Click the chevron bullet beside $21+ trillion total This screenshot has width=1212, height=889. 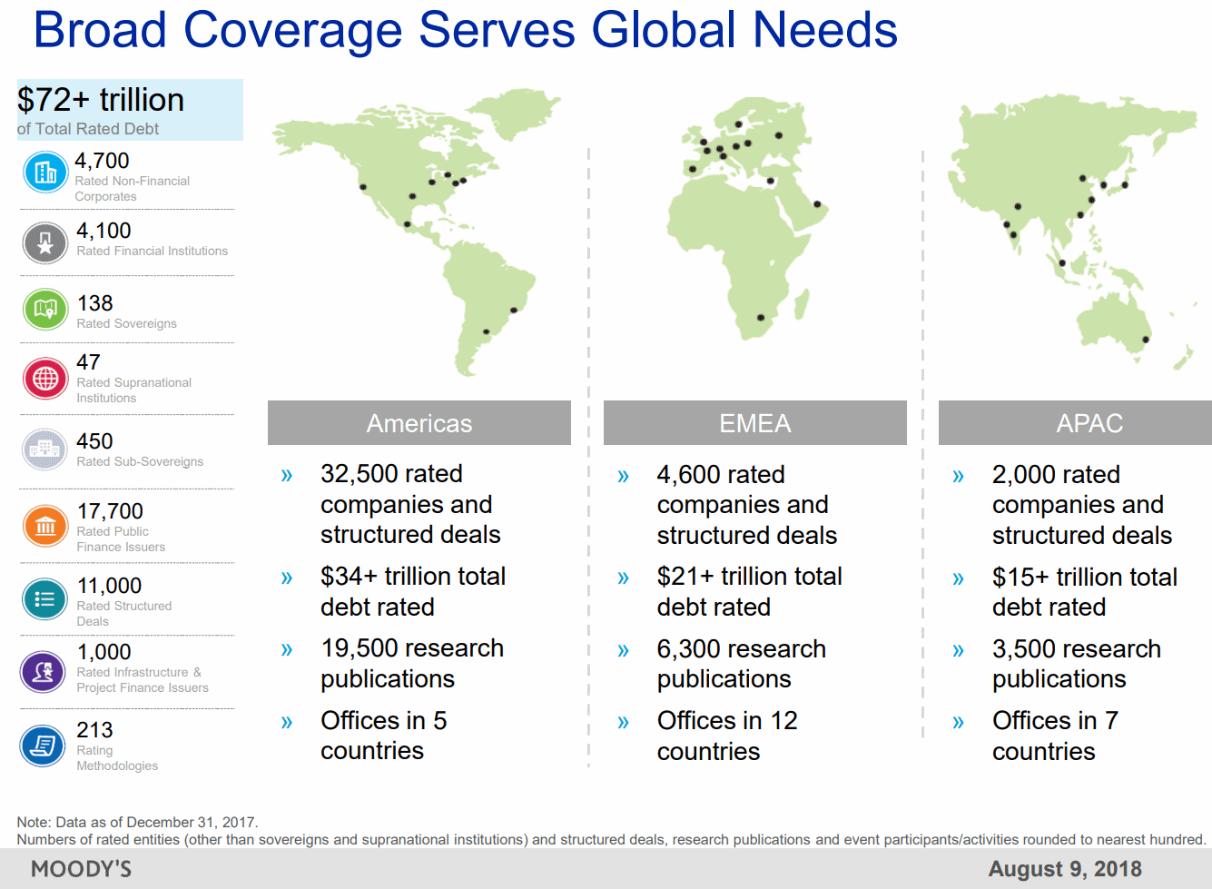click(623, 578)
